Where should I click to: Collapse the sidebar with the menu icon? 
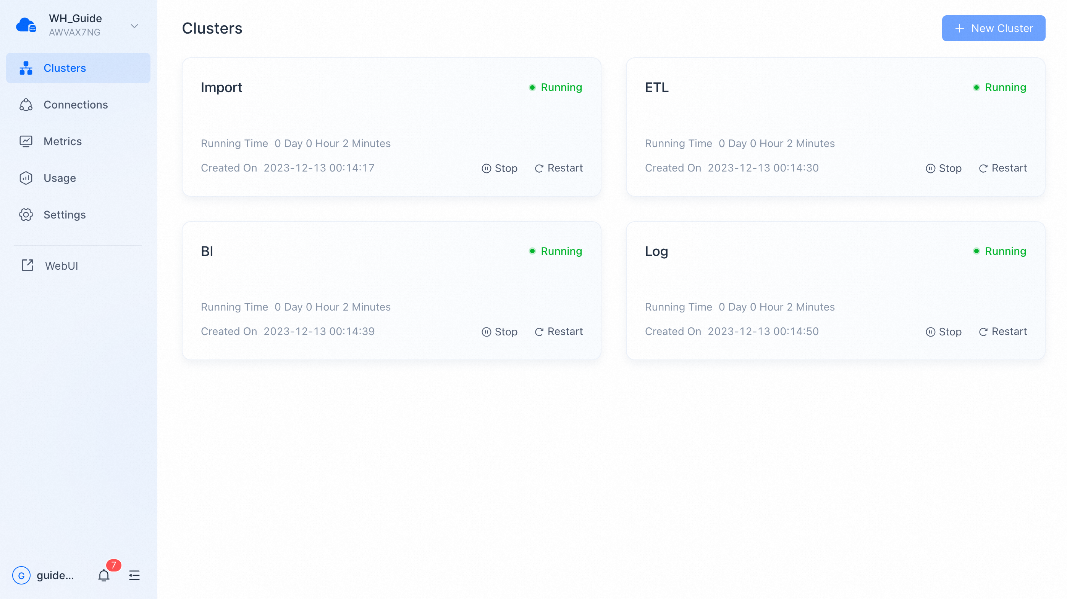(x=134, y=575)
